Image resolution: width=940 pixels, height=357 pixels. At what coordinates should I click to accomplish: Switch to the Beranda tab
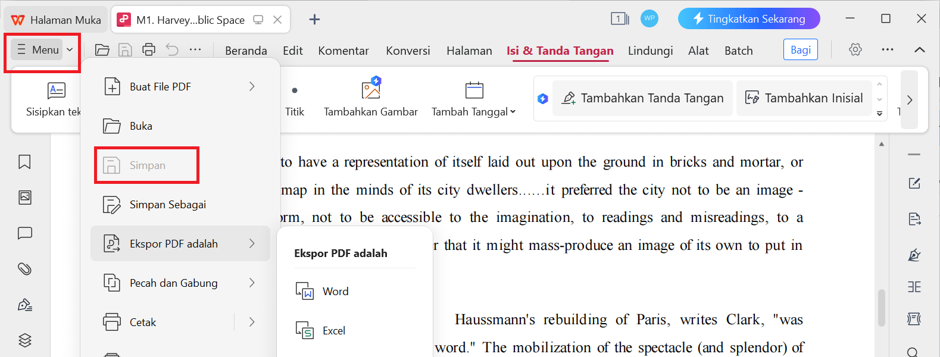coord(246,51)
